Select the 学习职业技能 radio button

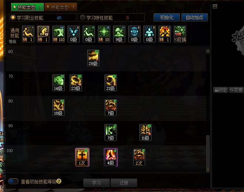[13, 17]
